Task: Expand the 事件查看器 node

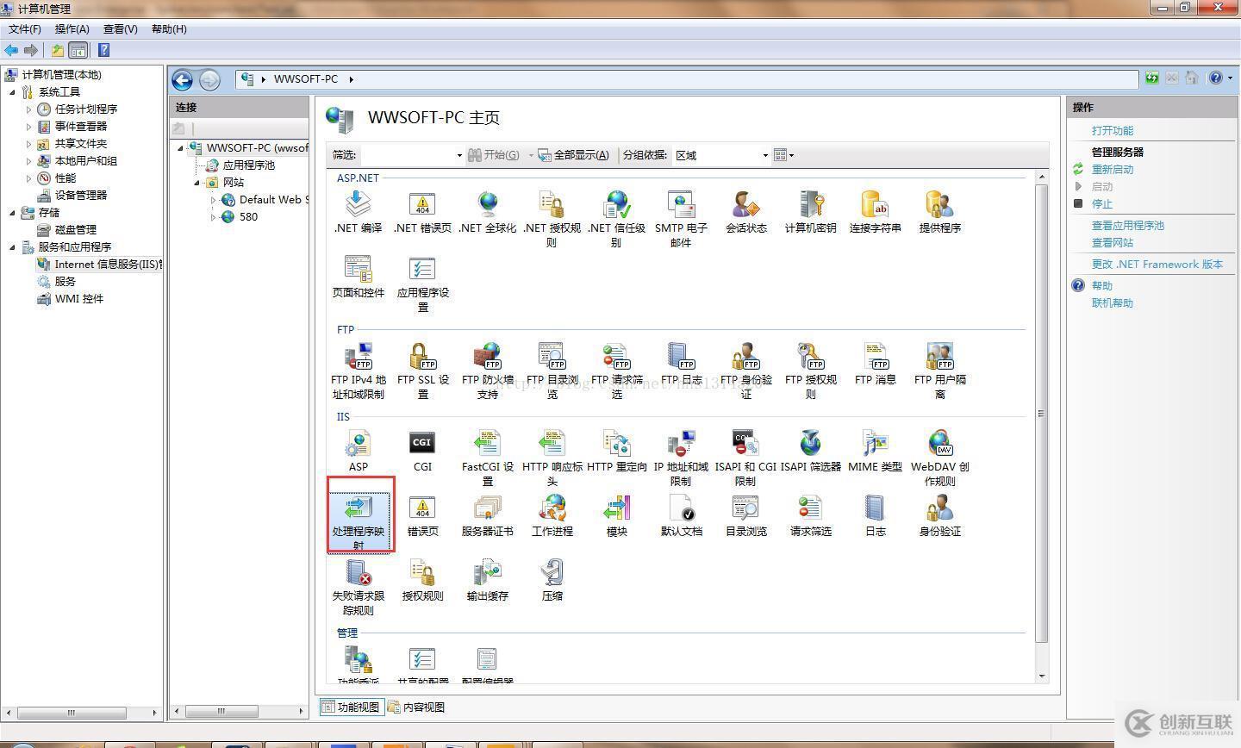Action: [29, 127]
